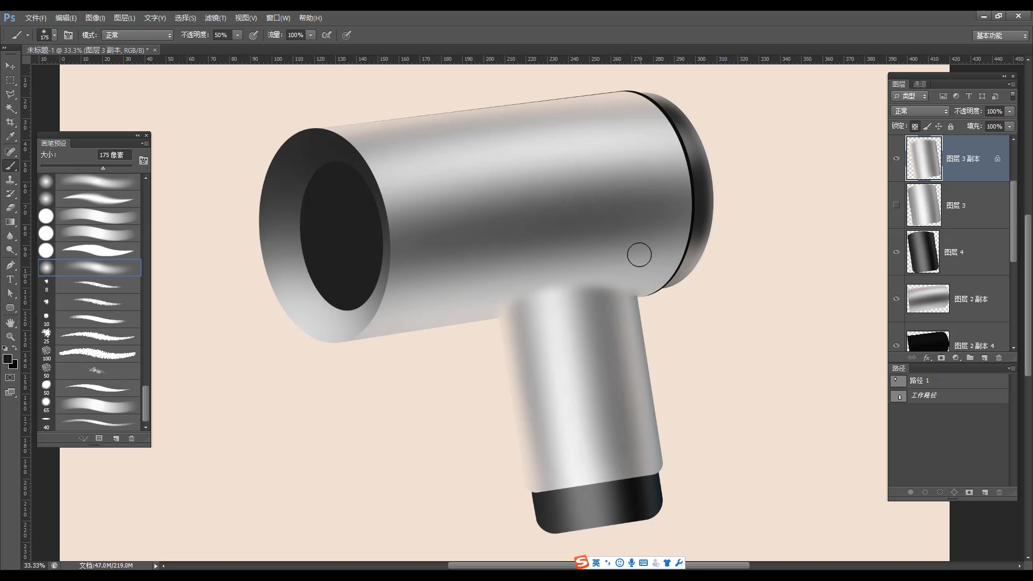Select the Brush tool in the toolbar
The image size is (1033, 581).
10,166
